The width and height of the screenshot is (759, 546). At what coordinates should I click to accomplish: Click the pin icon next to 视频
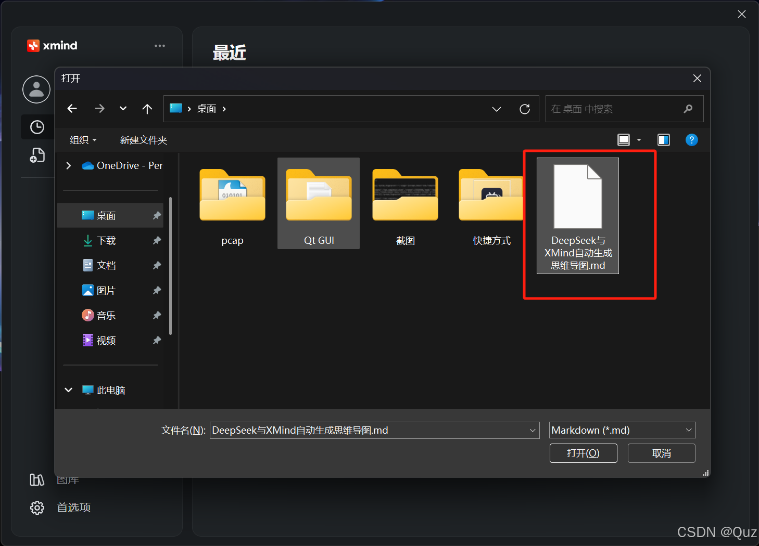[x=157, y=340]
